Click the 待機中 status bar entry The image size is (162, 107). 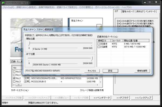click(x=5, y=103)
